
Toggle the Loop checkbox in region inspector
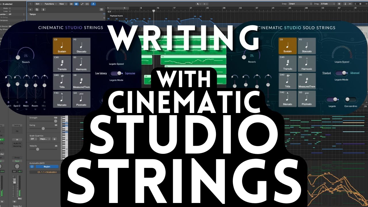(10, 11)
